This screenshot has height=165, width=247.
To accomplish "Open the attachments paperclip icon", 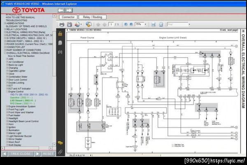I will pyautogui.click(x=60, y=152).
